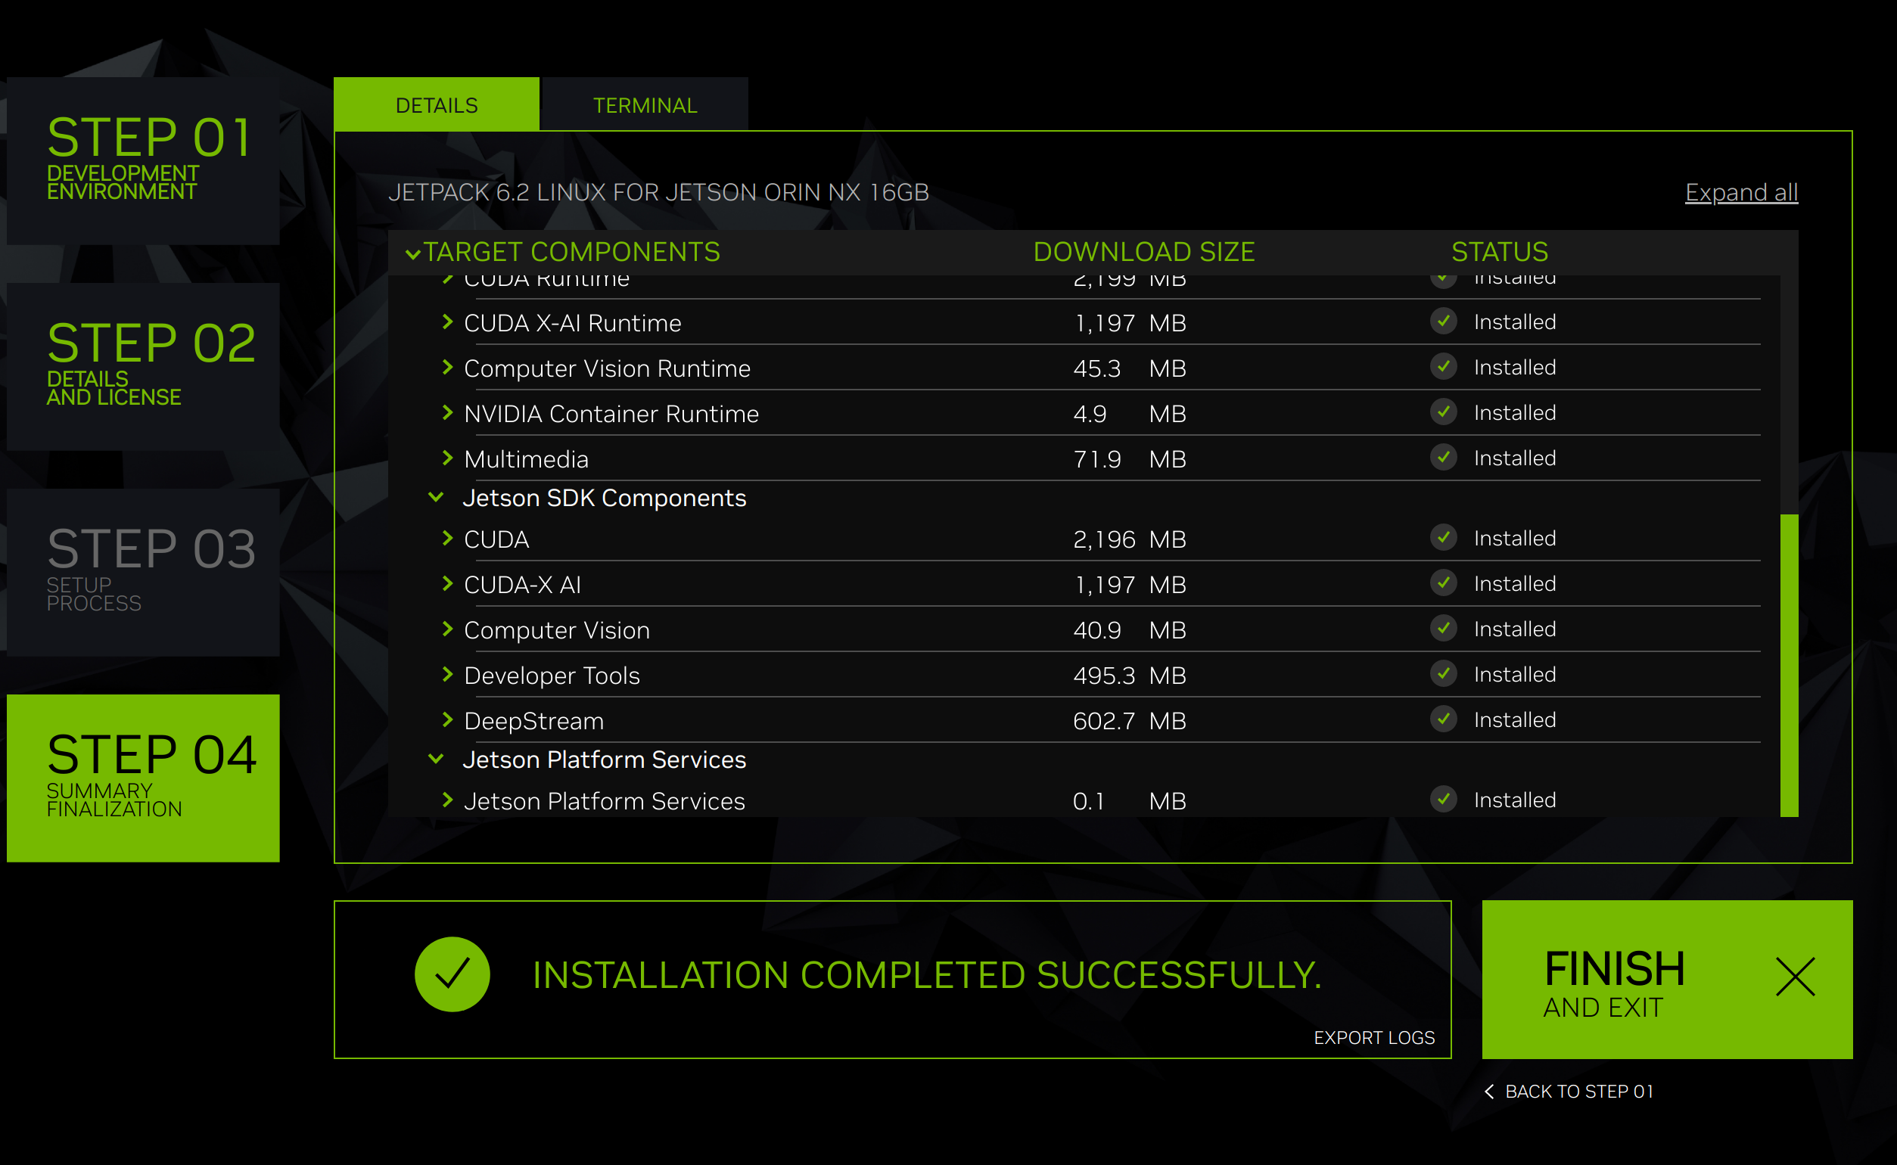Collapse the Target Components header chevron
1897x1165 pixels.
click(413, 253)
